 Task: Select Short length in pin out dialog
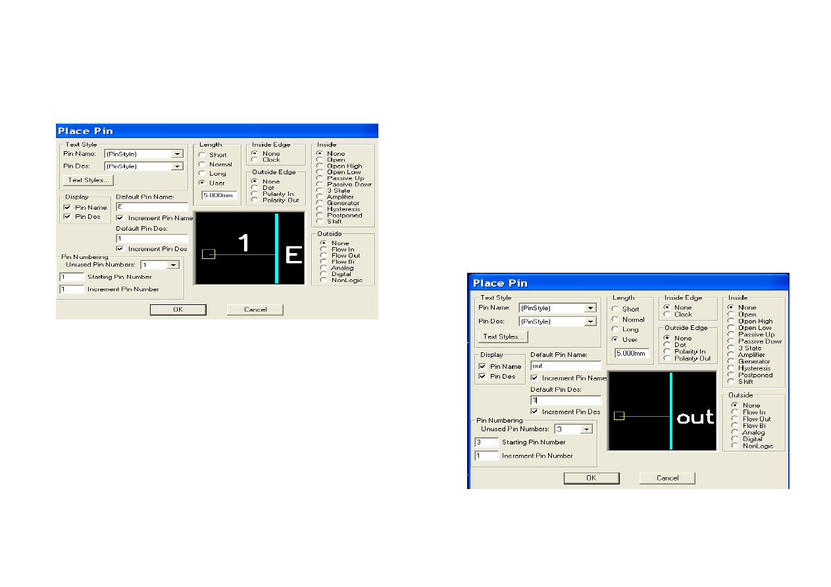click(615, 309)
